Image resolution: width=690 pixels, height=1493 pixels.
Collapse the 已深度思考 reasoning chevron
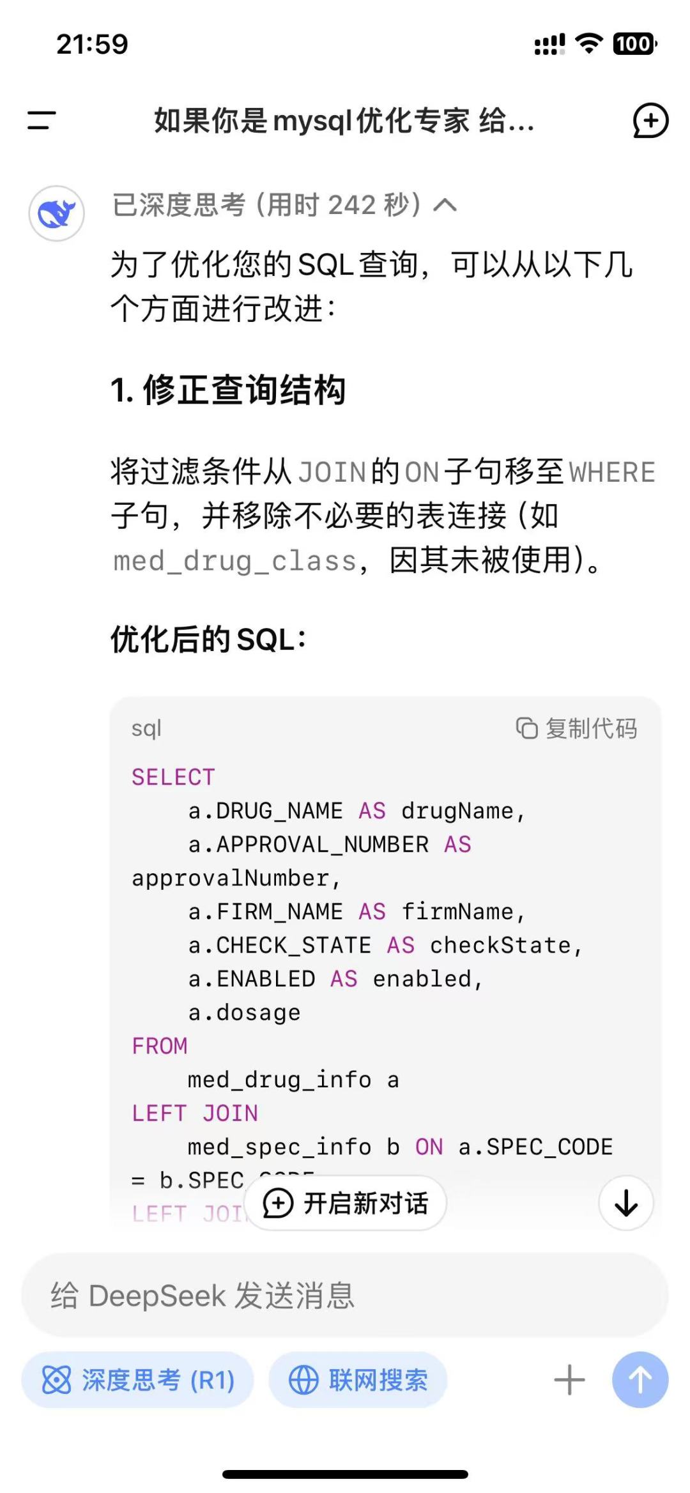click(445, 205)
